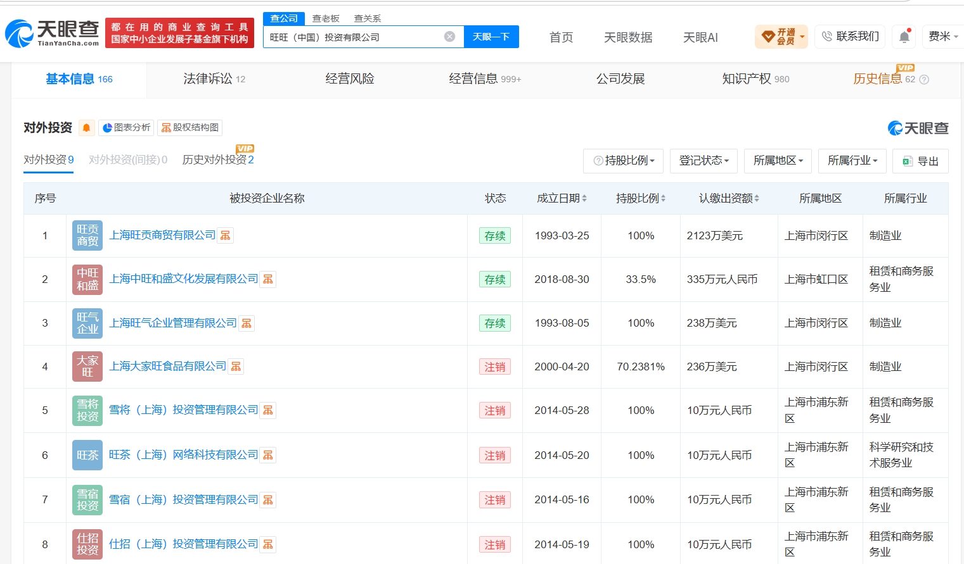This screenshot has height=564, width=964.
Task: Click the 旺气企业 company logo tile
Action: 87,323
